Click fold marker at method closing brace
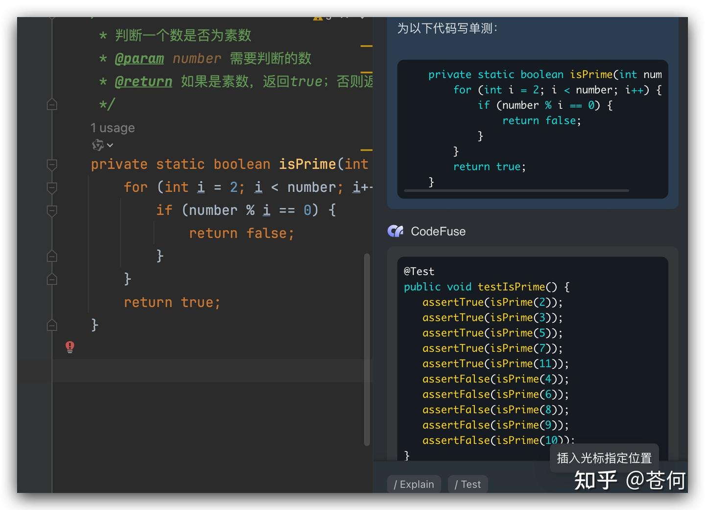The image size is (705, 510). 52,325
